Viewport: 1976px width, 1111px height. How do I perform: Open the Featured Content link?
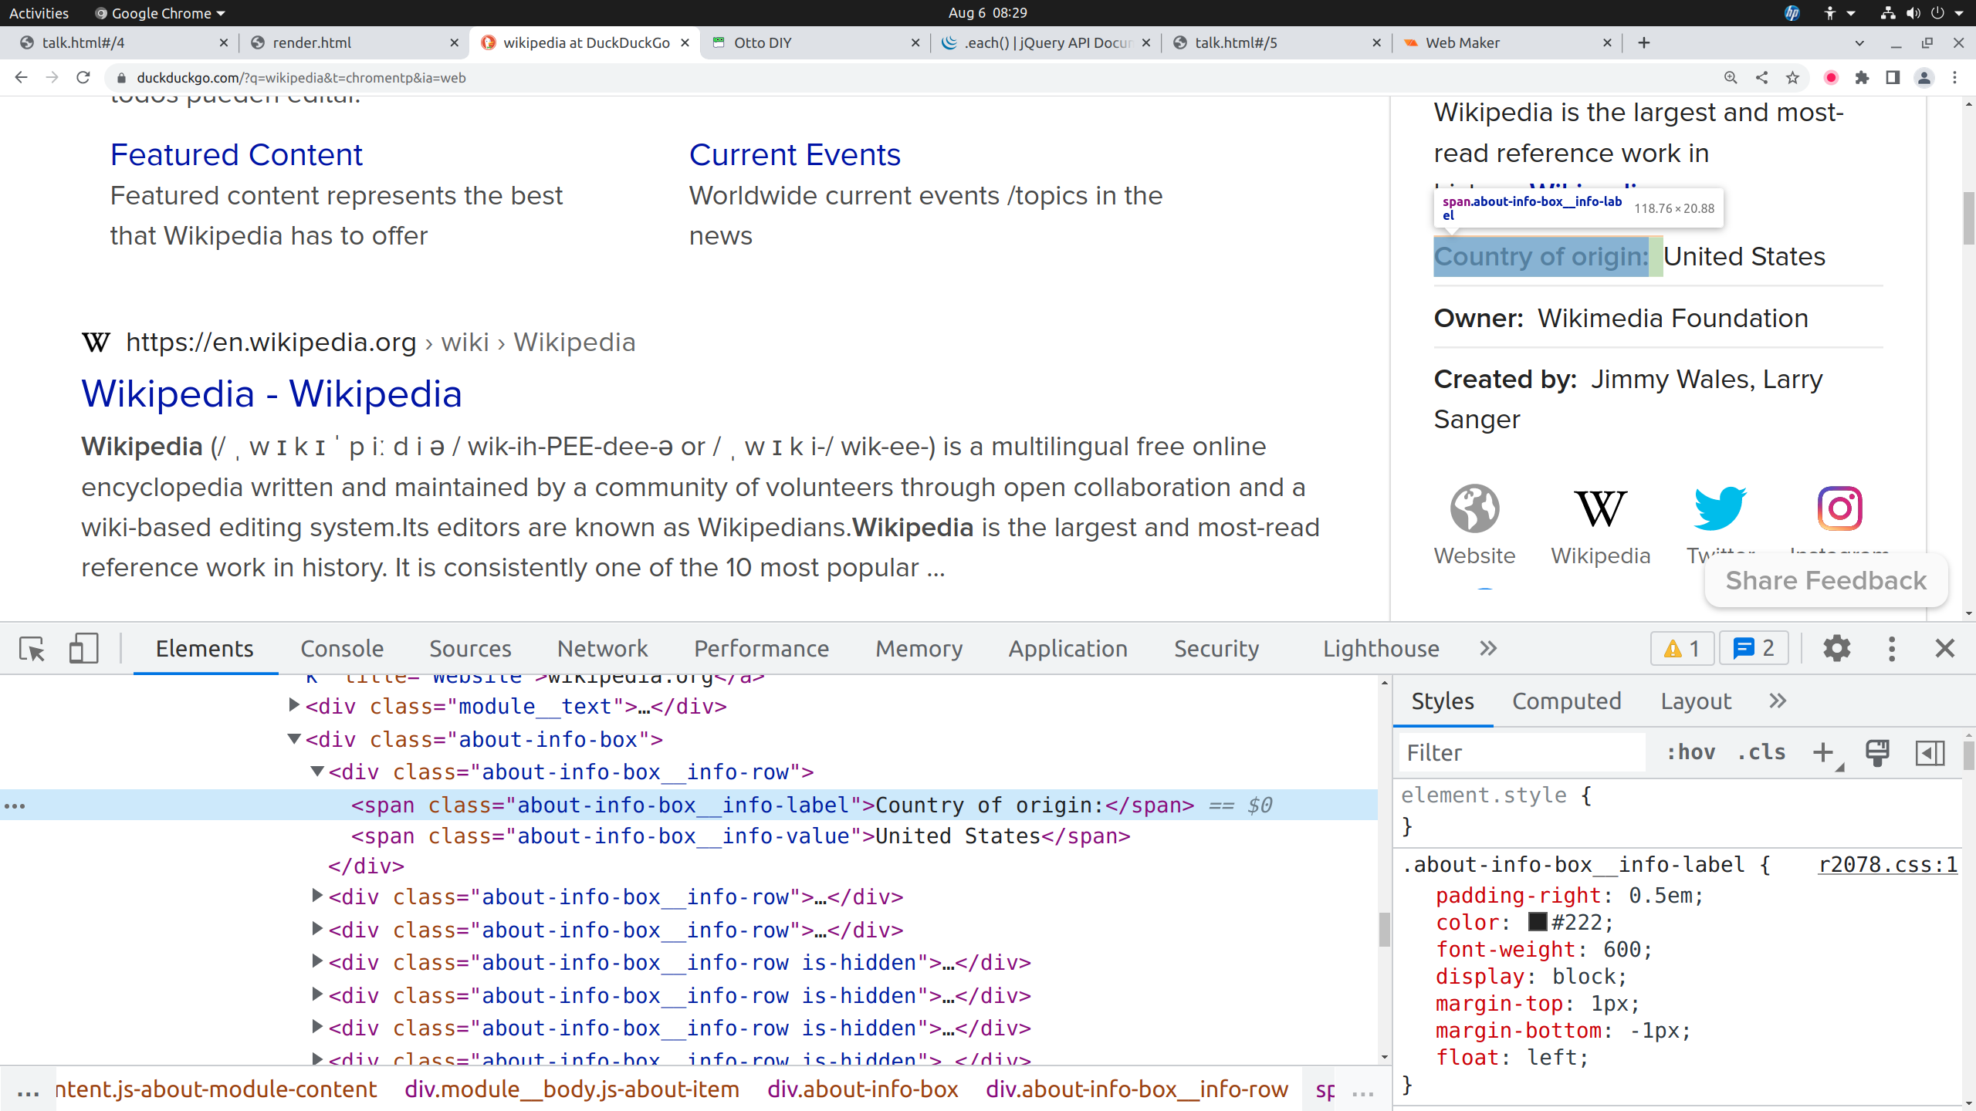236,155
